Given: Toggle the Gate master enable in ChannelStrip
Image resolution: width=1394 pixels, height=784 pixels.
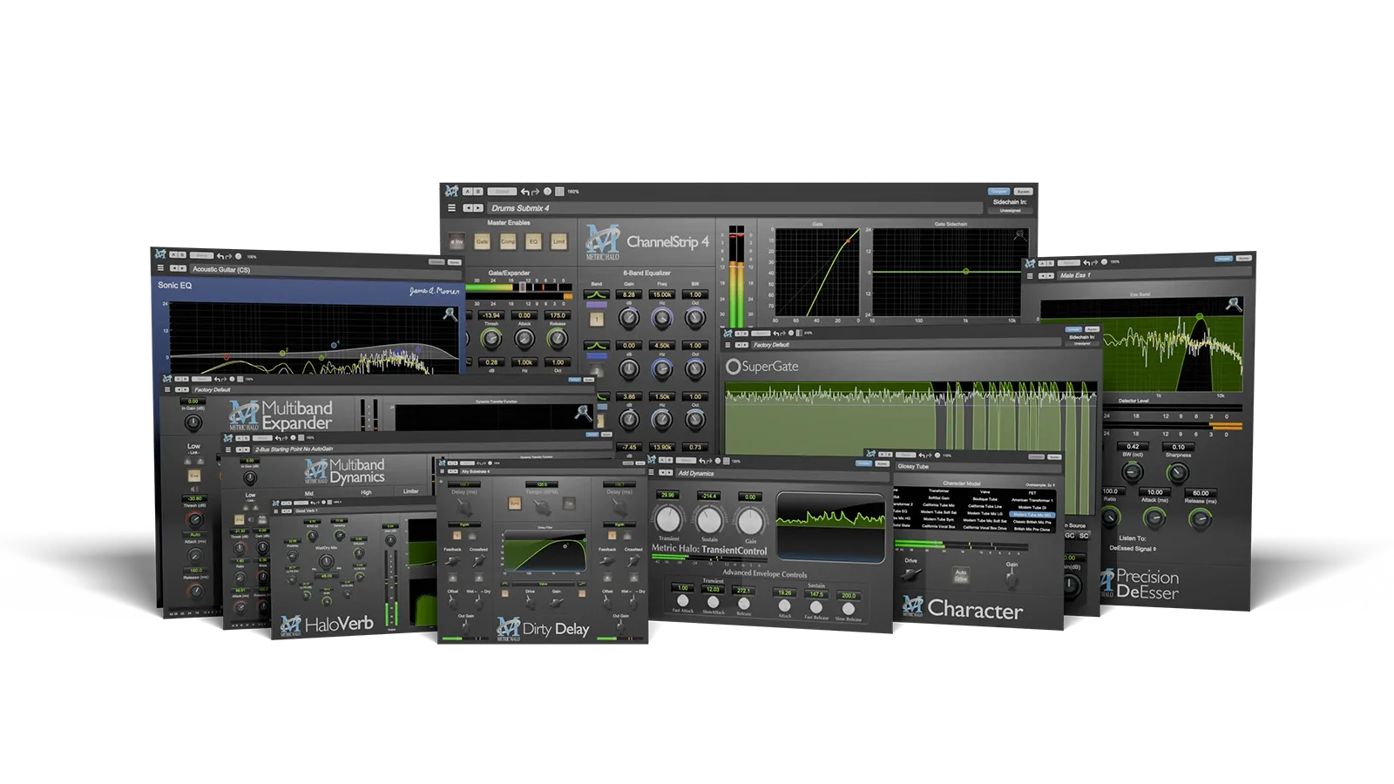Looking at the screenshot, I should coord(482,241).
